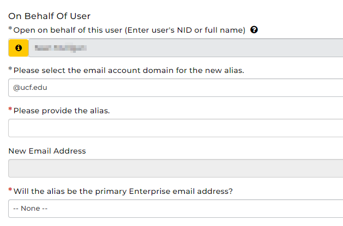Viewport: 343px width, 226px height.
Task: Open the yellow user info icon
Action: (x=19, y=48)
